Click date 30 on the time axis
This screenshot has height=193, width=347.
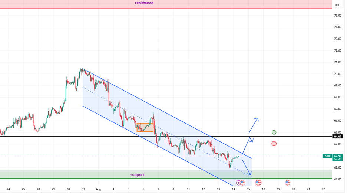coord(68,189)
